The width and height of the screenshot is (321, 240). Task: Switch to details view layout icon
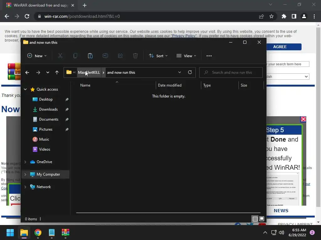[255, 219]
